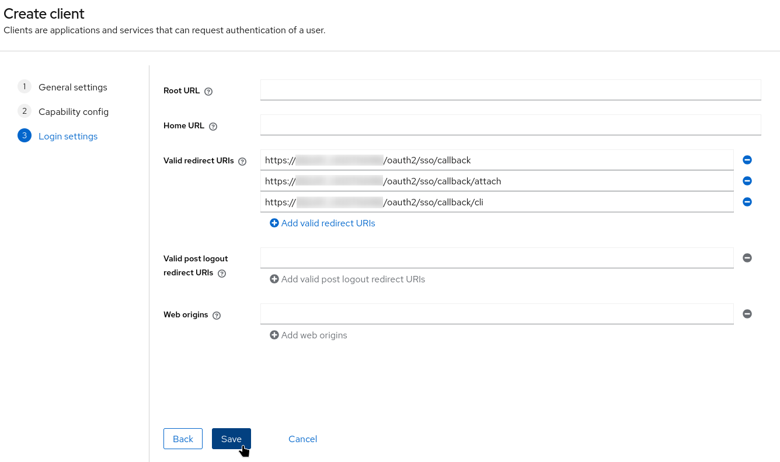Image resolution: width=780 pixels, height=462 pixels.
Task: Remove the post logout redirect URI row
Action: pos(747,258)
